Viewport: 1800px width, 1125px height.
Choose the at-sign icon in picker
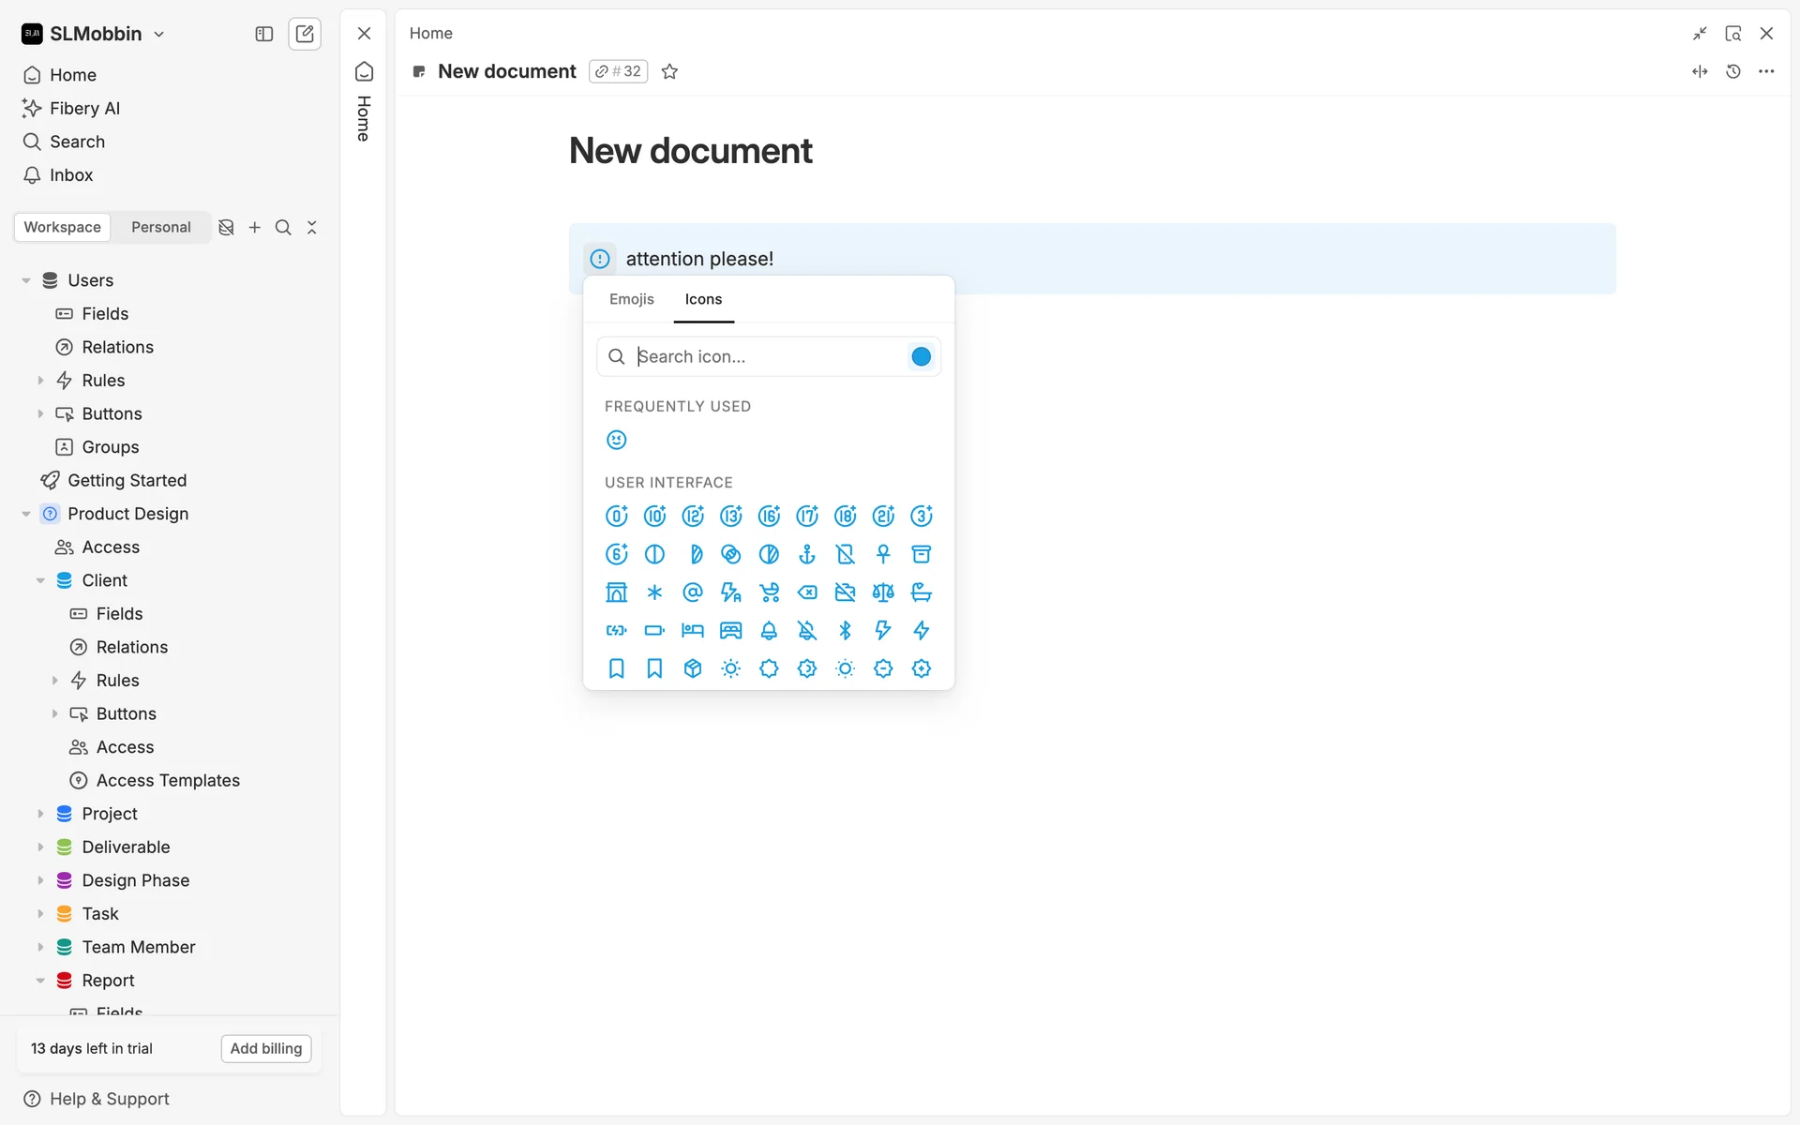(x=693, y=592)
